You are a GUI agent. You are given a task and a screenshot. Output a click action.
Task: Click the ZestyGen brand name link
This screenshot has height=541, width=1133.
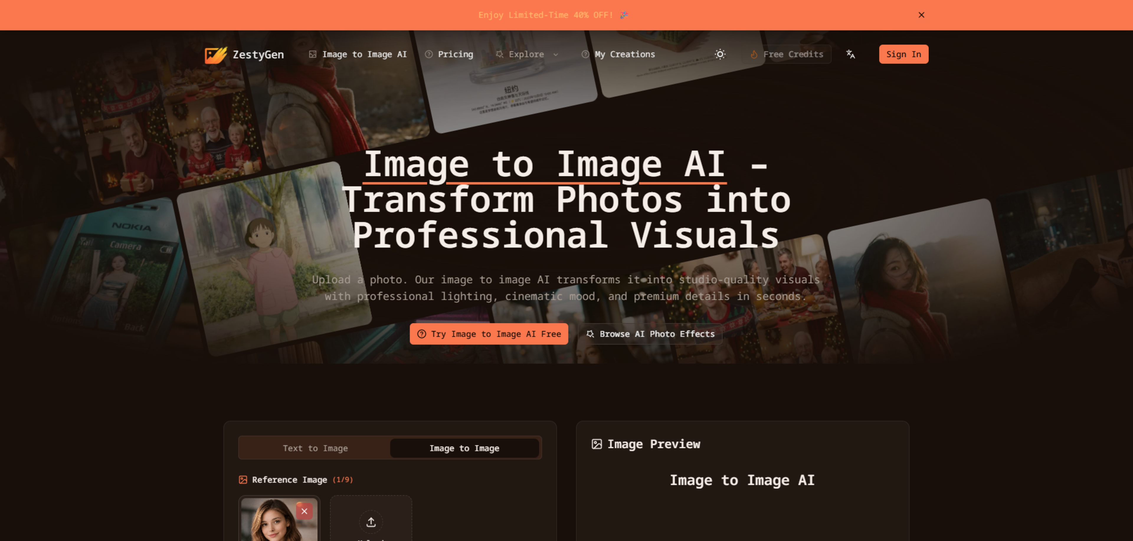coord(258,55)
